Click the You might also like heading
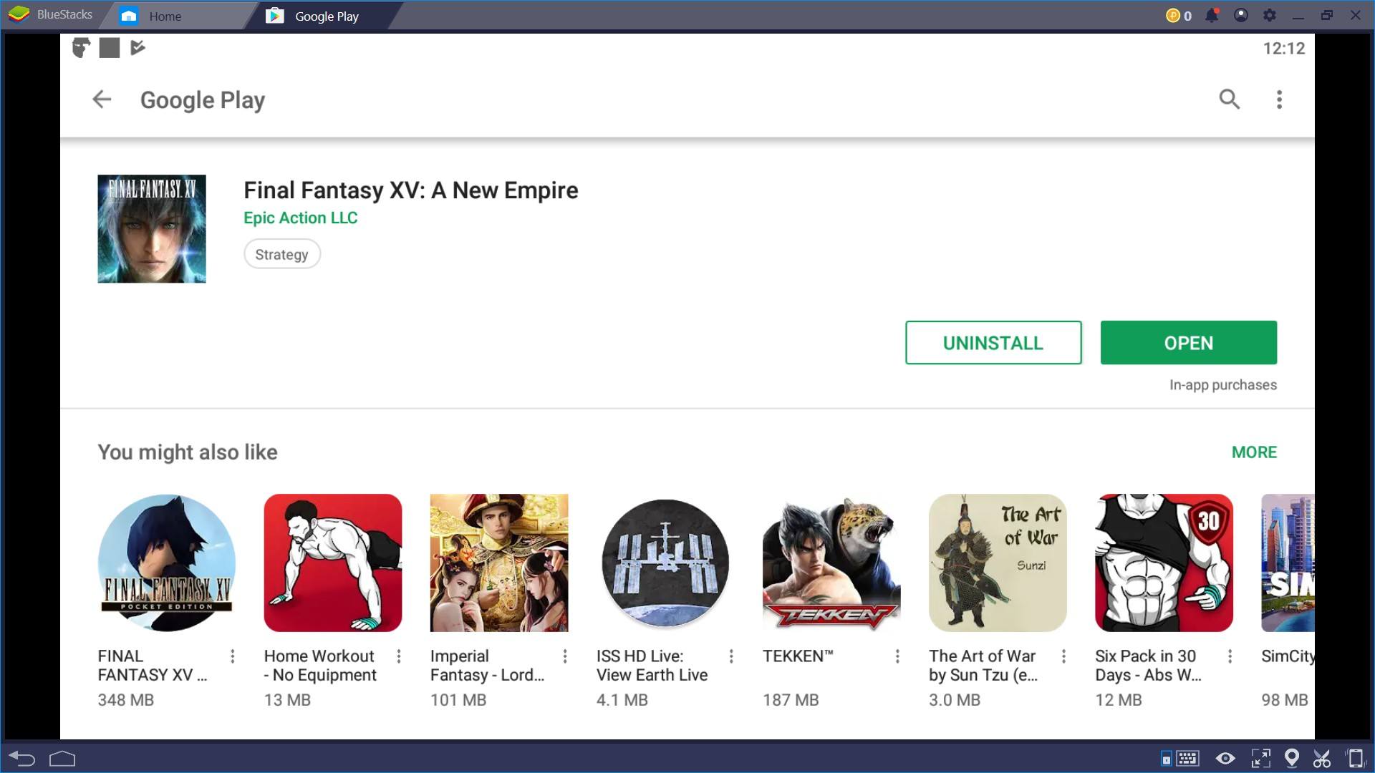 click(188, 452)
